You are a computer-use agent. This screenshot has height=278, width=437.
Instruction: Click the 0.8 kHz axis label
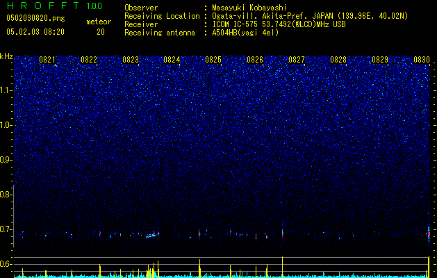[6, 195]
